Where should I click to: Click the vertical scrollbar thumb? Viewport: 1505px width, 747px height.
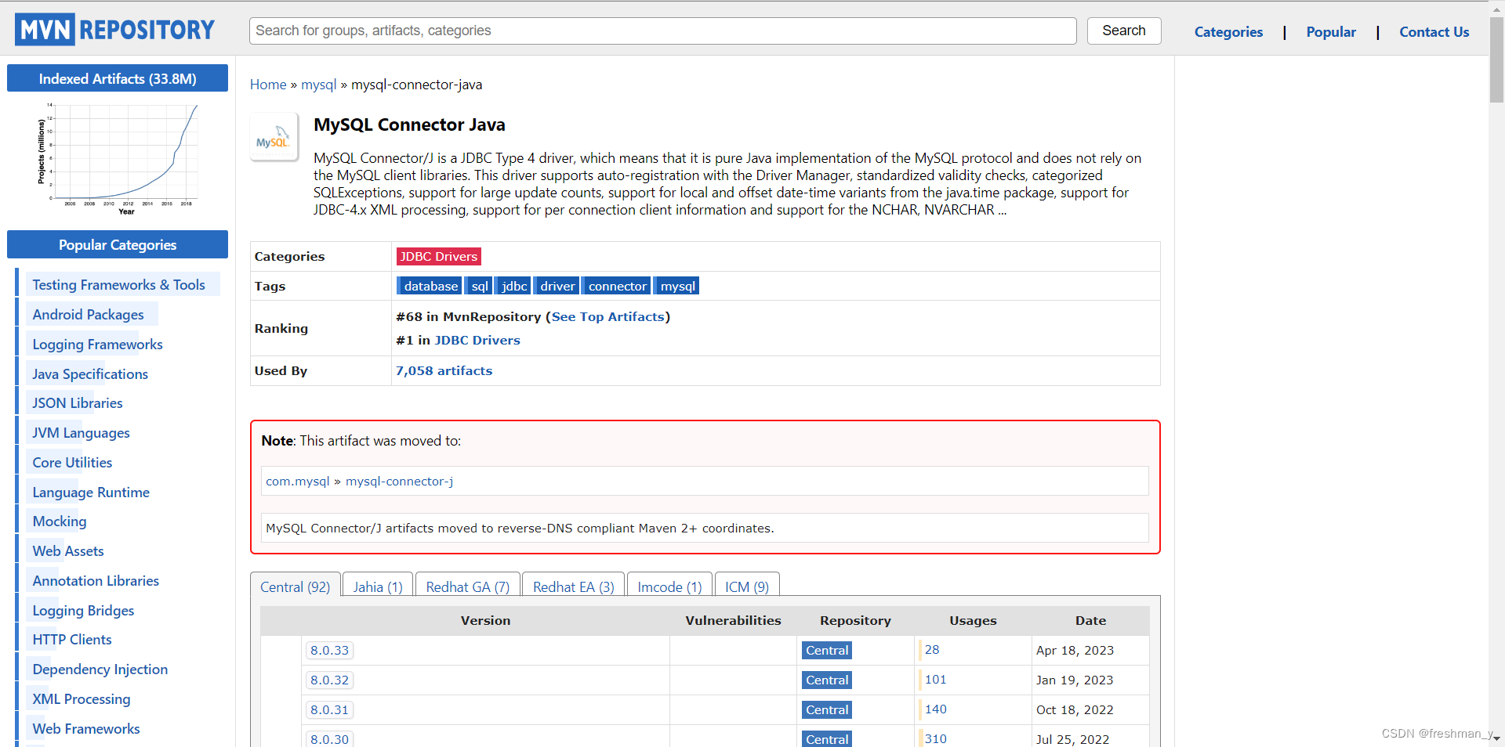[1496, 59]
